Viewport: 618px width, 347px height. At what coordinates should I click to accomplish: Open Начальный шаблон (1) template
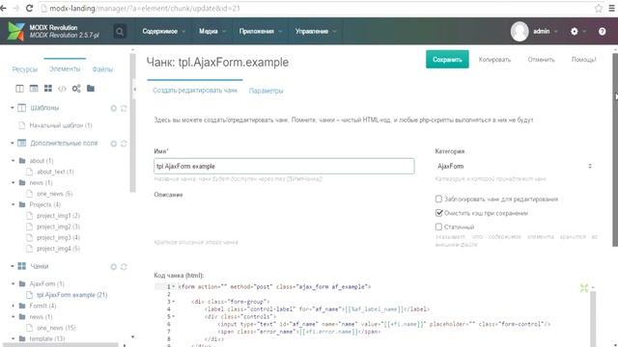click(61, 125)
